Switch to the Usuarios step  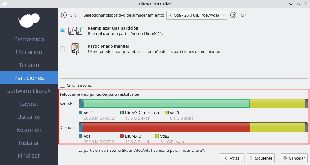29,117
